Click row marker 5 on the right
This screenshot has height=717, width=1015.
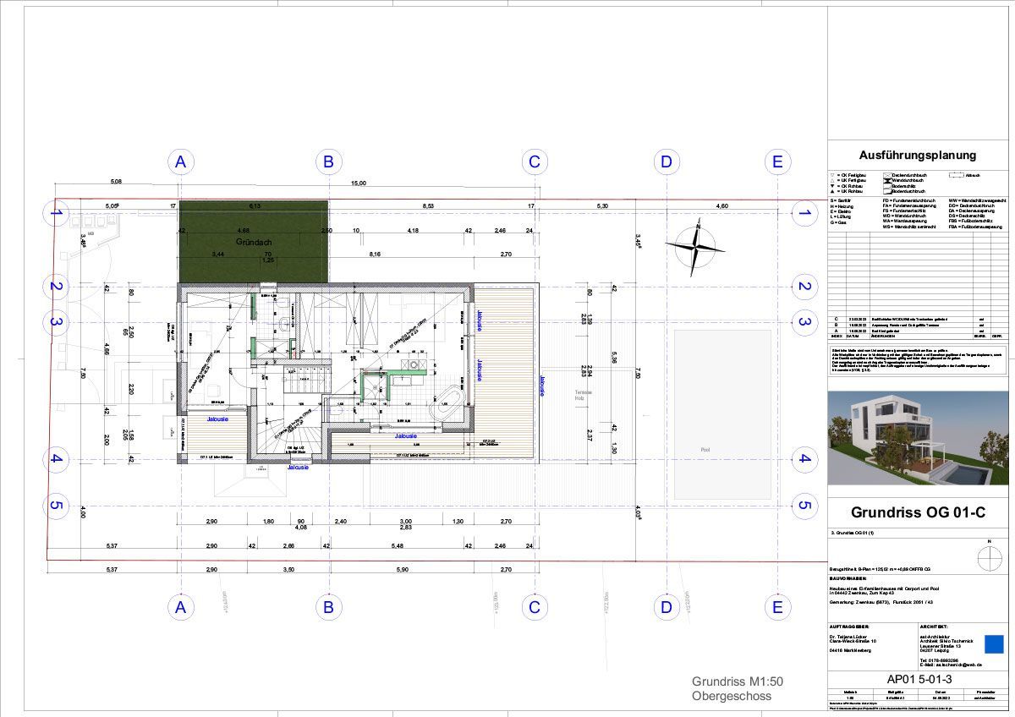[x=804, y=506]
